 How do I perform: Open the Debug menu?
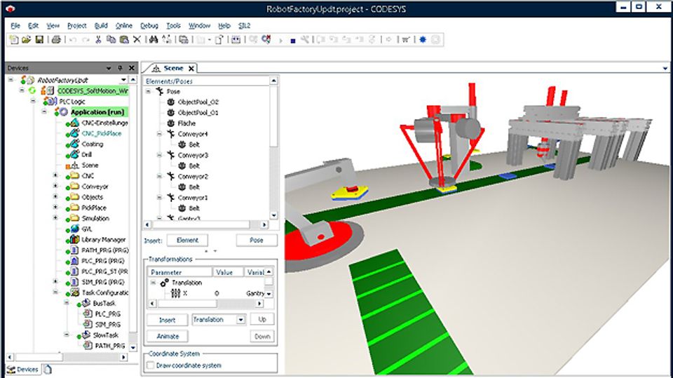pos(149,26)
